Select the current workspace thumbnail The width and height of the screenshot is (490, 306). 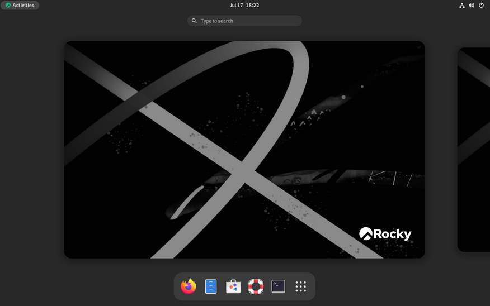pos(244,149)
